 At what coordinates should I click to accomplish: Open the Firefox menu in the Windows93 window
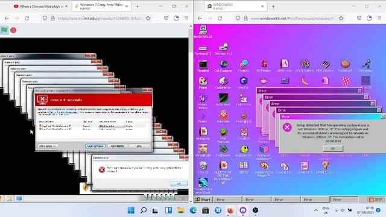[379, 18]
